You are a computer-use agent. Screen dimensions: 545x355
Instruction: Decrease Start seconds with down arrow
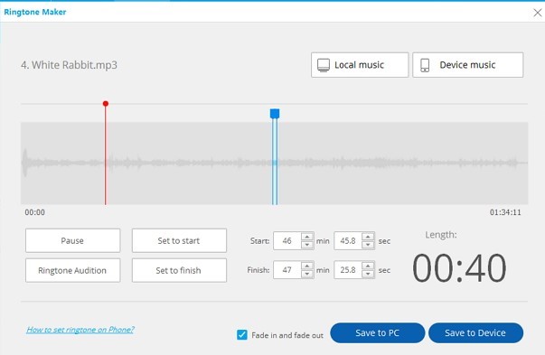point(368,245)
